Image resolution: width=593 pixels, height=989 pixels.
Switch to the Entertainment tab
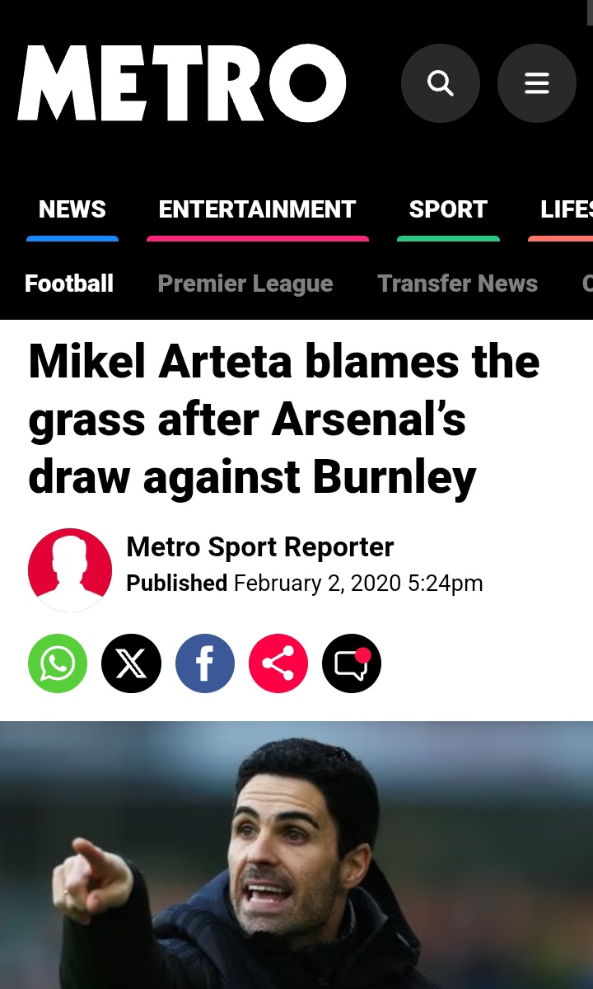(x=257, y=210)
